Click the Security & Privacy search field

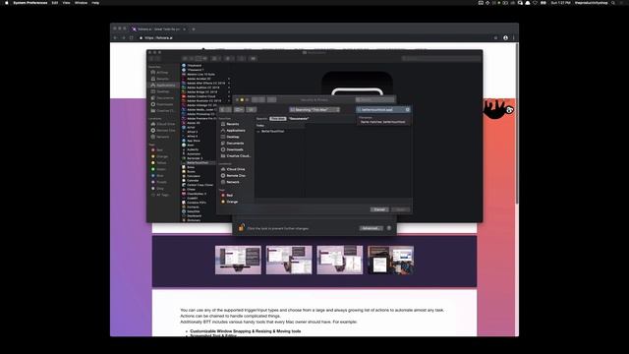click(374, 100)
